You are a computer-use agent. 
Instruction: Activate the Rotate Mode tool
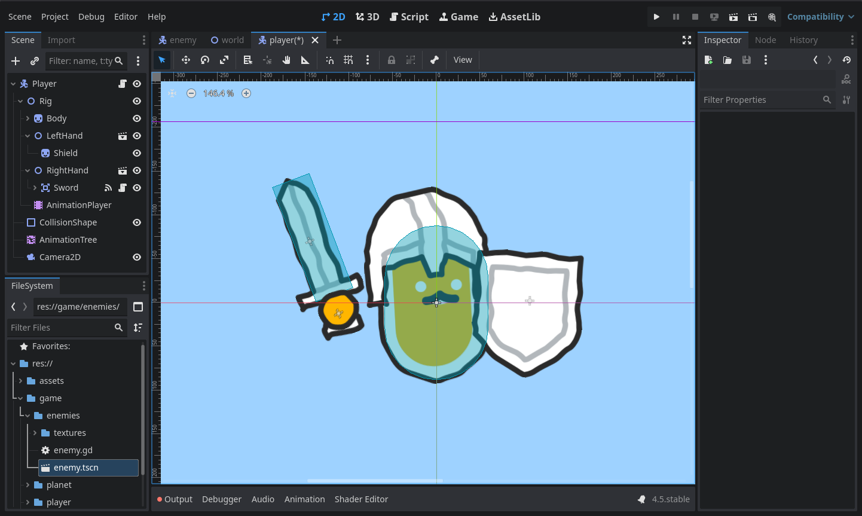[x=205, y=60]
